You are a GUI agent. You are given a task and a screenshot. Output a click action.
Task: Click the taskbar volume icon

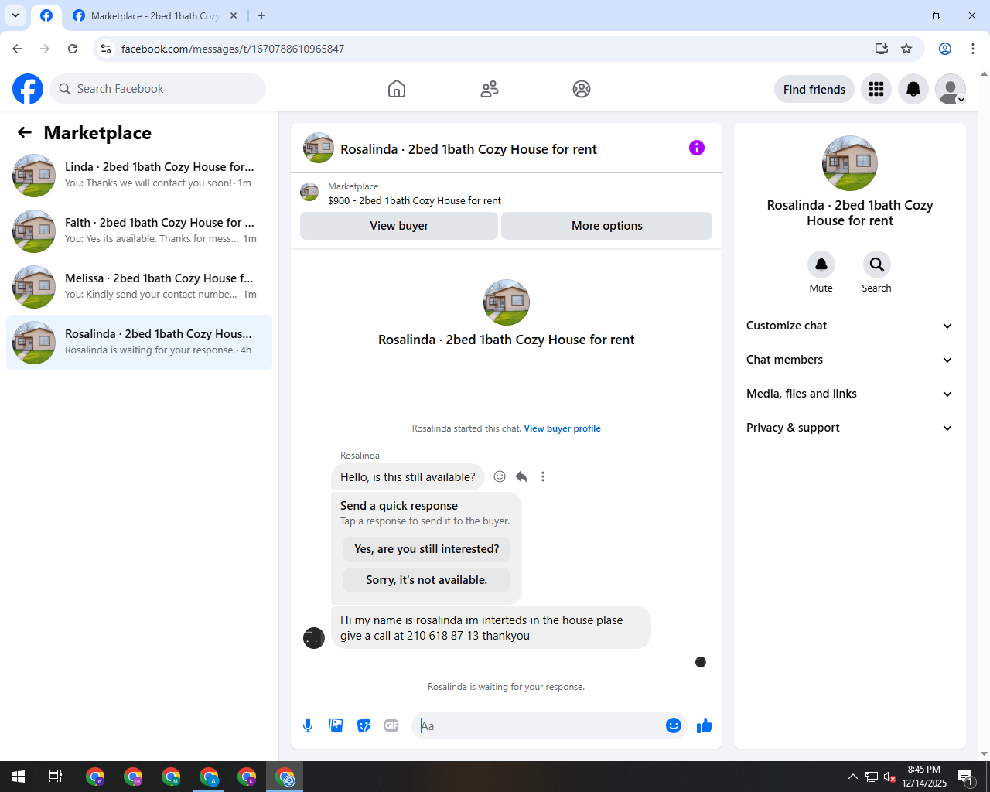[889, 777]
